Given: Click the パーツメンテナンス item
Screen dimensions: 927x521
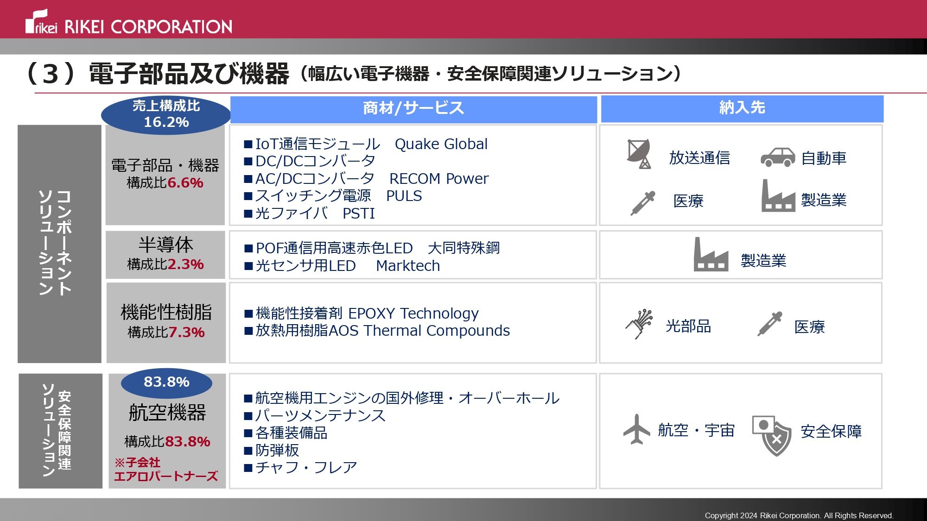Looking at the screenshot, I should pos(315,415).
